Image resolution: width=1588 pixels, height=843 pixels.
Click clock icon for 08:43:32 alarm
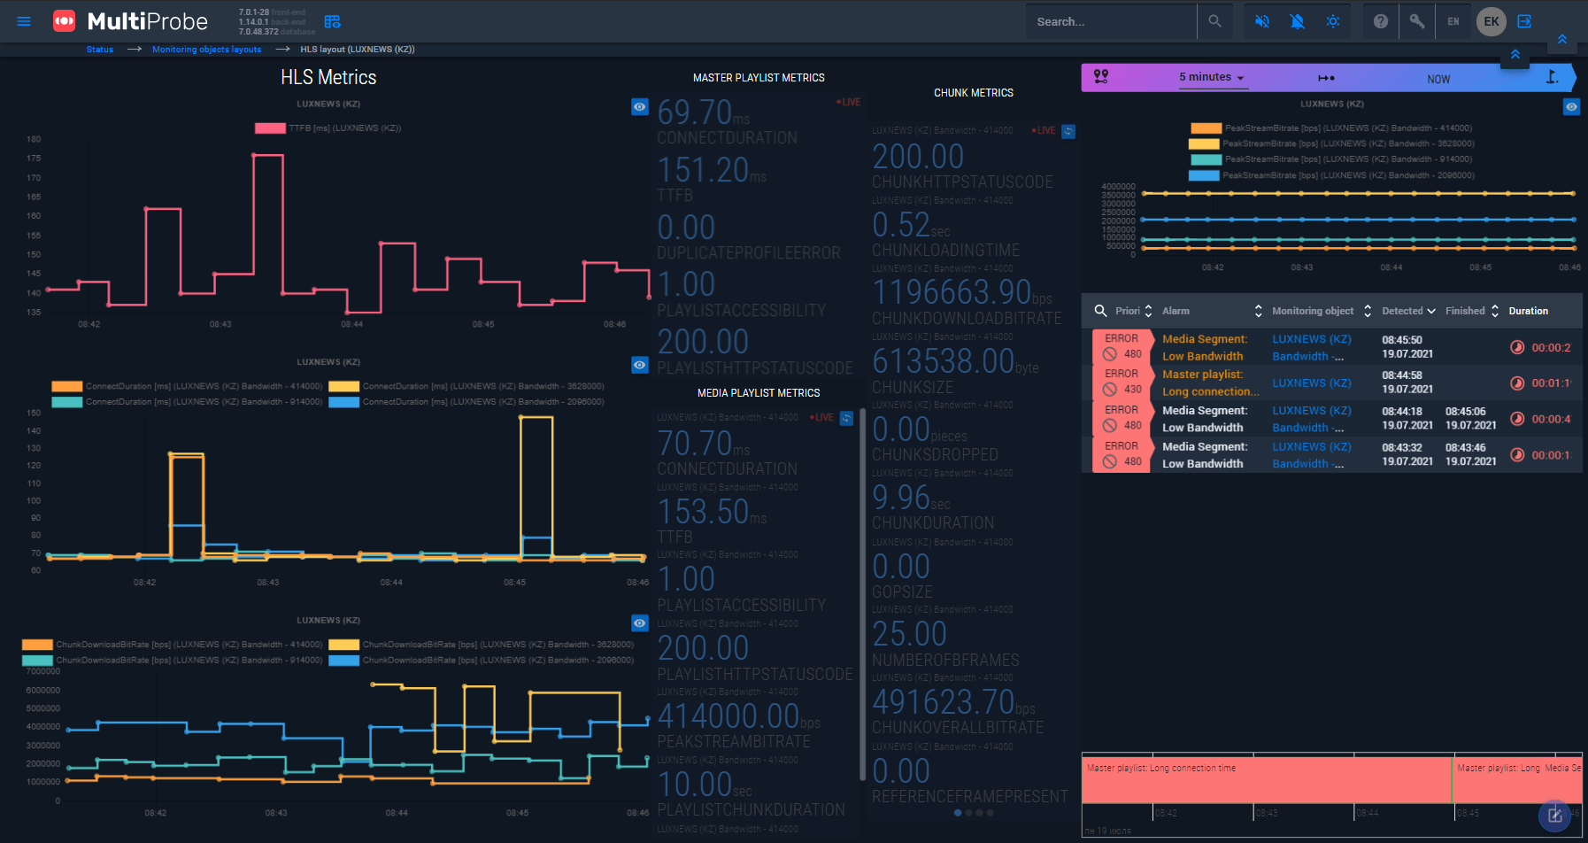pyautogui.click(x=1517, y=455)
